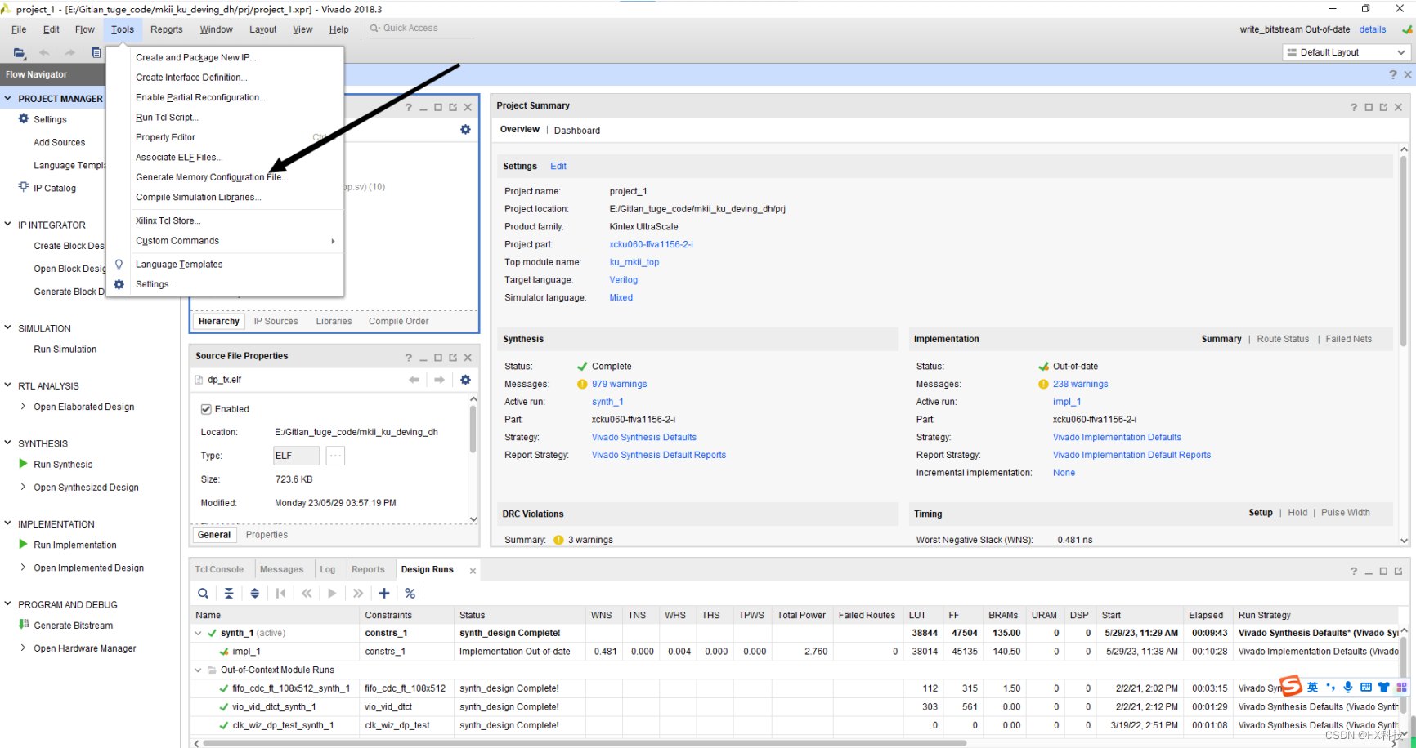Image resolution: width=1416 pixels, height=748 pixels.
Task: Click the Run Synthesis green play icon
Action: pos(24,464)
